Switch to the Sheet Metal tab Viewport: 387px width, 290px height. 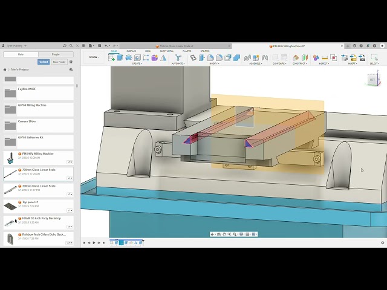pos(167,51)
